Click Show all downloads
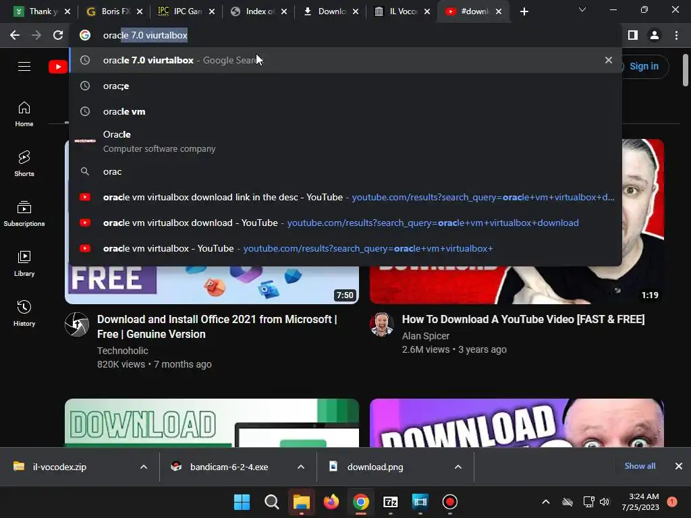This screenshot has width=691, height=518. pyautogui.click(x=640, y=466)
